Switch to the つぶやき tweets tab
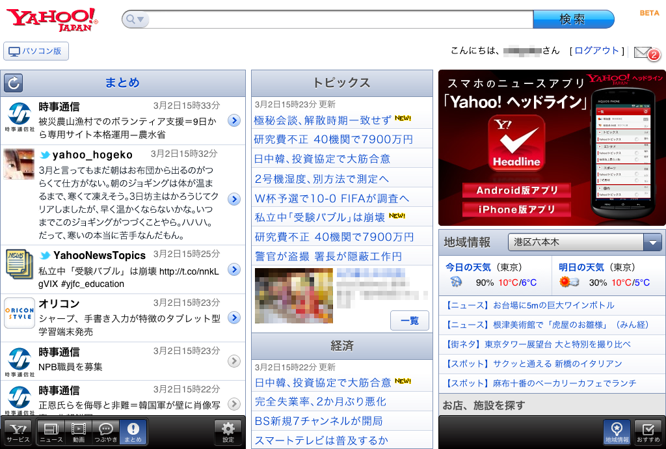Viewport: 666px width, 449px height. point(106,432)
